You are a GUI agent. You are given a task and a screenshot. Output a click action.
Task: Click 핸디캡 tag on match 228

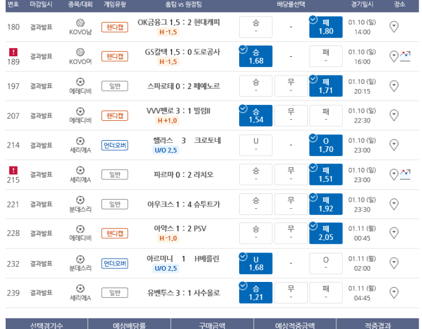[115, 233]
